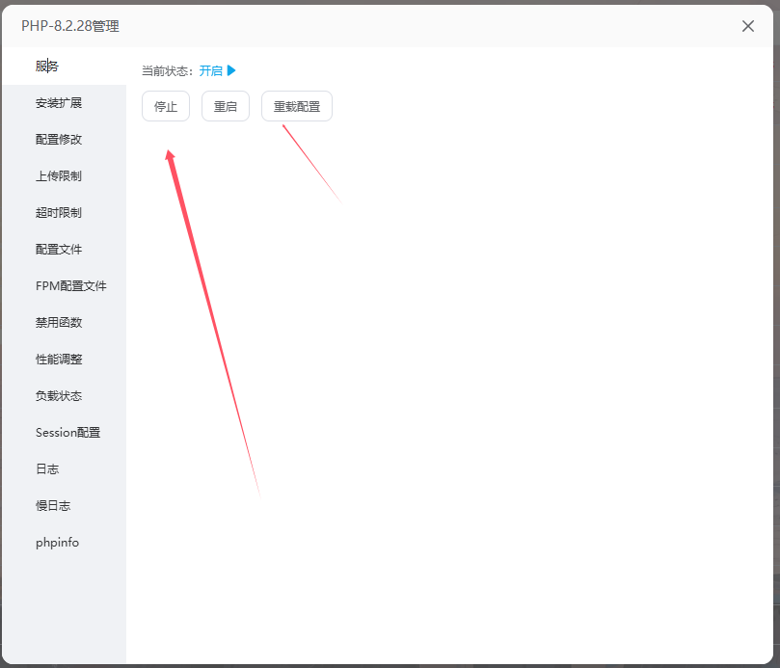Open the FPM配置文件 tab
Screen dimensions: 780x668
pos(71,286)
